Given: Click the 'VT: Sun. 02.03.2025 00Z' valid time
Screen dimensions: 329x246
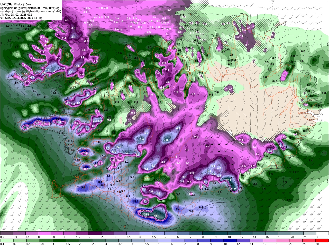Looking at the screenshot, I should 16,18.
